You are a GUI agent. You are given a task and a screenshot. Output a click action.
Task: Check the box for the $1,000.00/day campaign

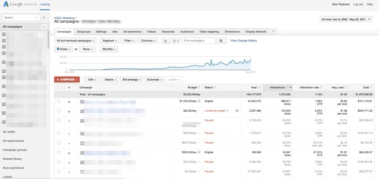click(59, 101)
